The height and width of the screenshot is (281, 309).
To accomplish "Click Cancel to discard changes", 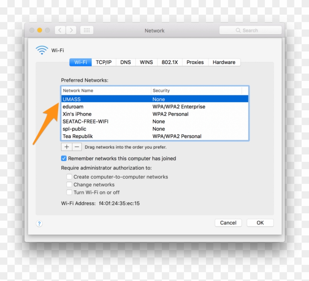I will (228, 223).
